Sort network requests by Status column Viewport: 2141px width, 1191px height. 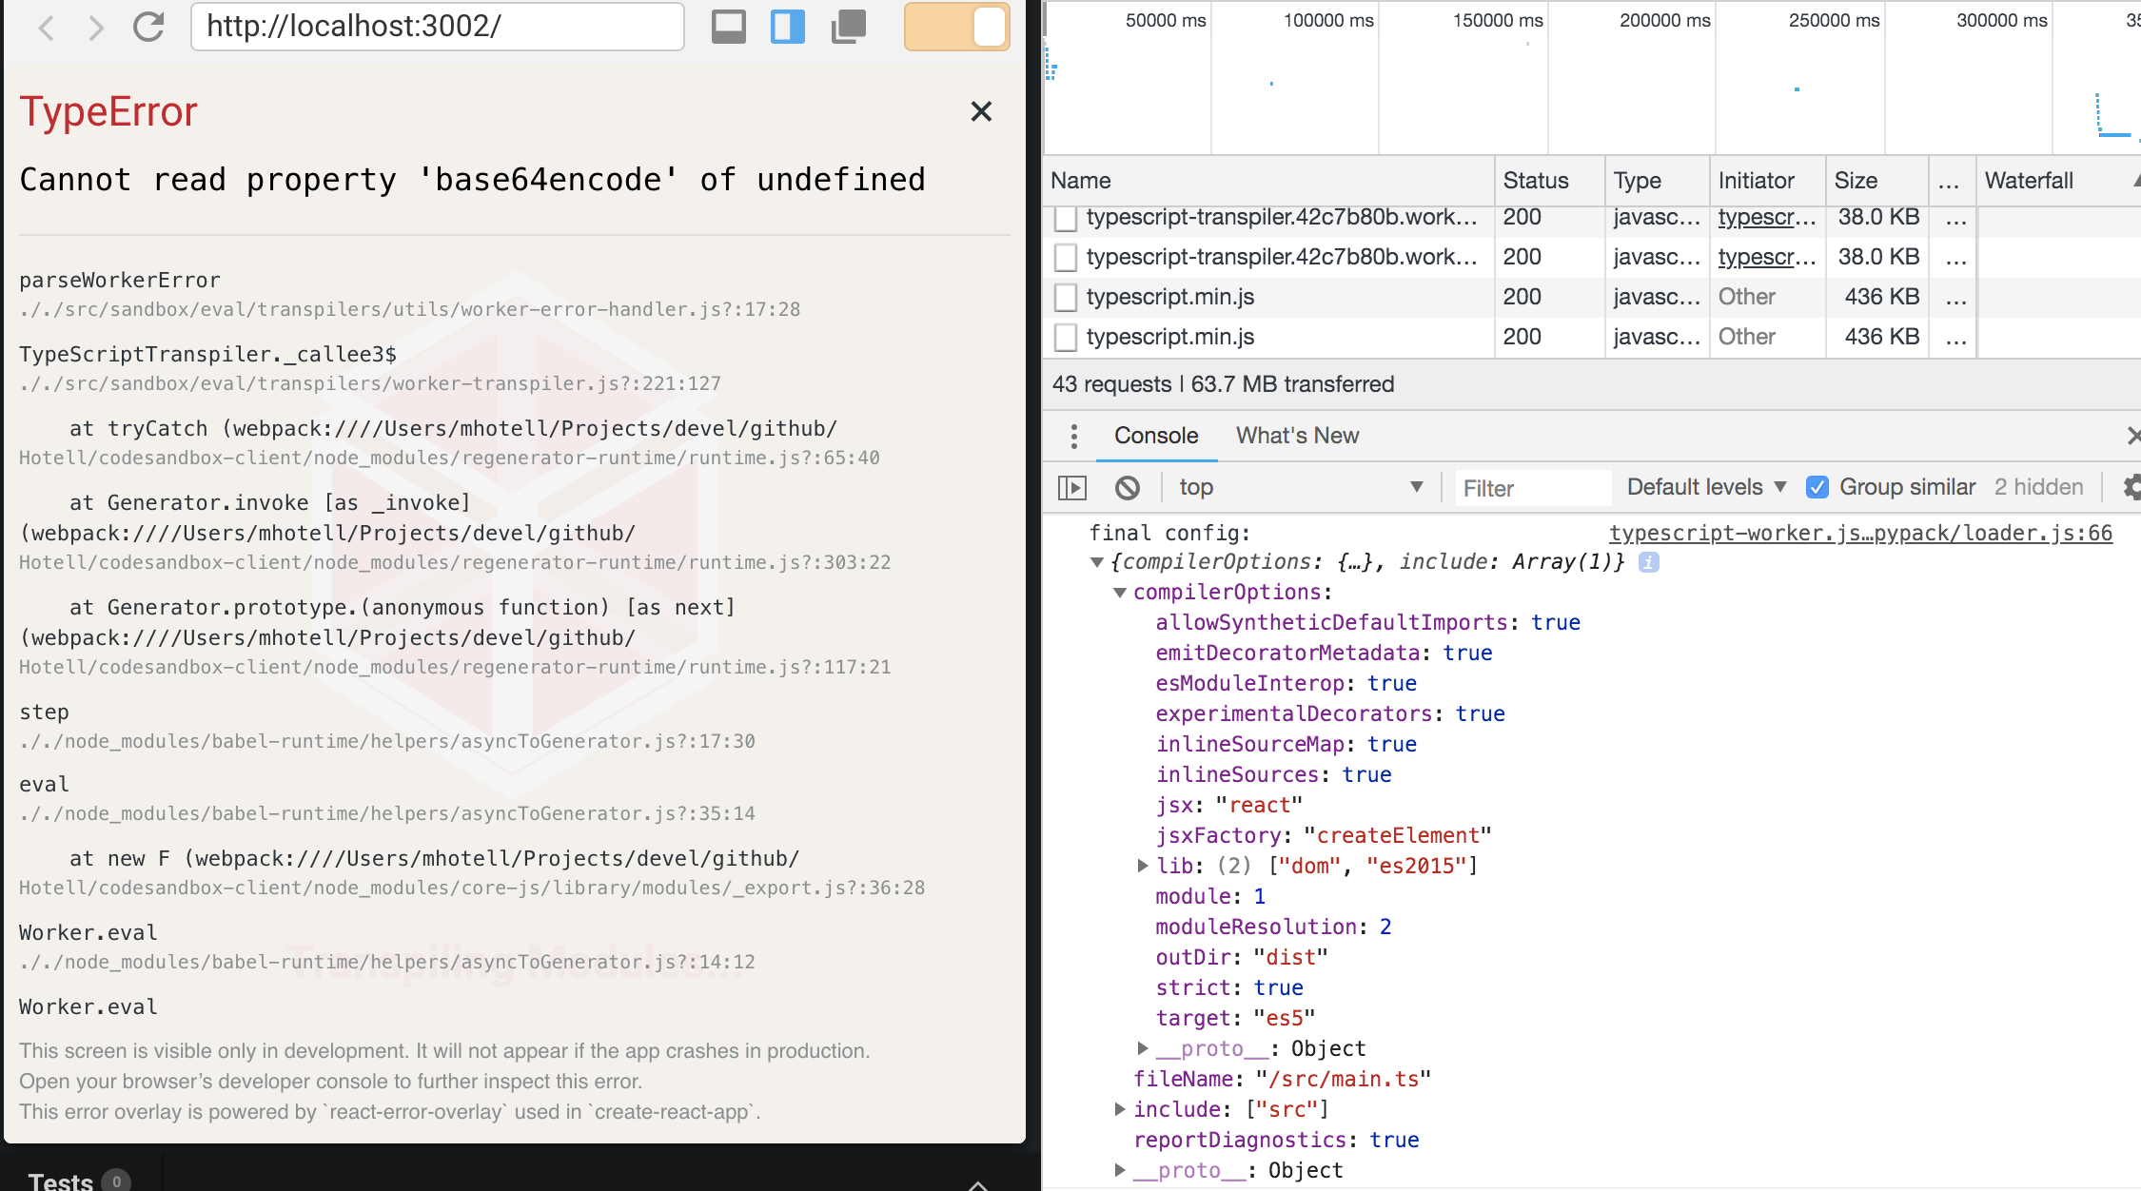1549,181
